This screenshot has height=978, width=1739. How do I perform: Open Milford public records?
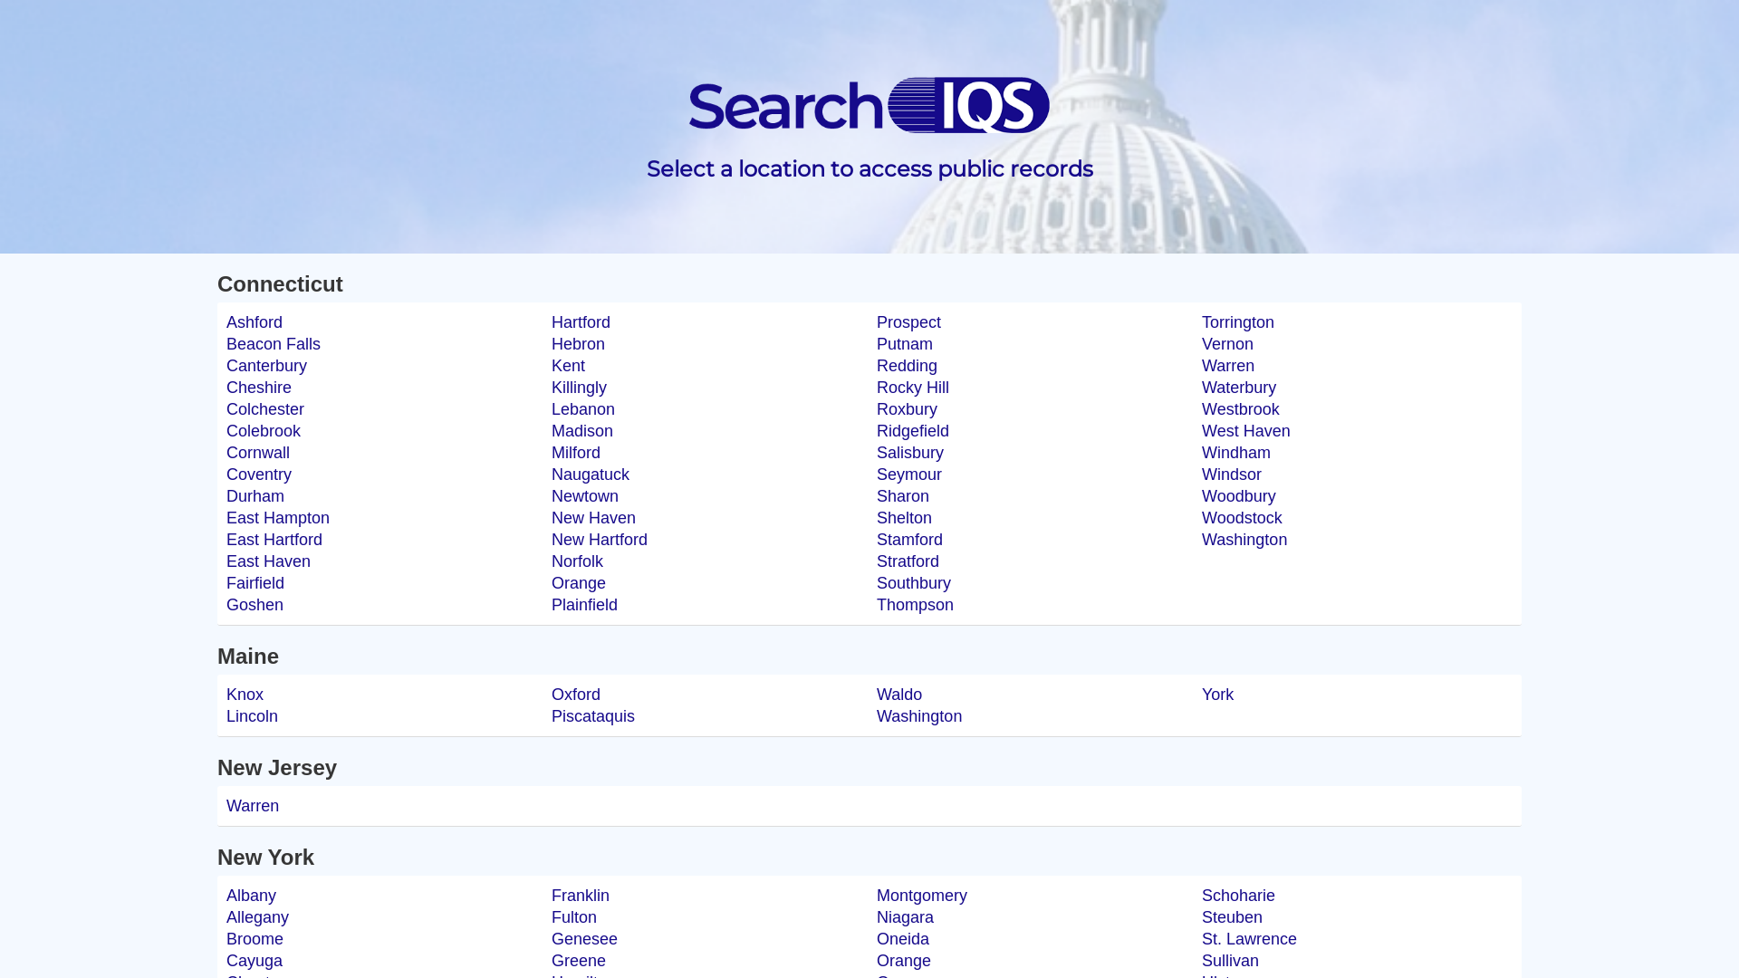pyautogui.click(x=576, y=453)
